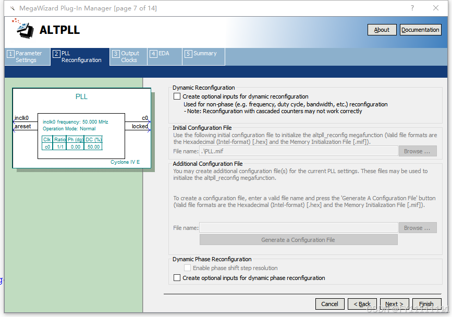The height and width of the screenshot is (317, 452).
Task: Enable optional inputs for dynamic reconfiguration
Action: click(x=177, y=96)
